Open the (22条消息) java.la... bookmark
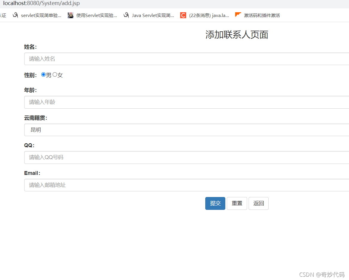The width and height of the screenshot is (349, 280). coord(205,15)
